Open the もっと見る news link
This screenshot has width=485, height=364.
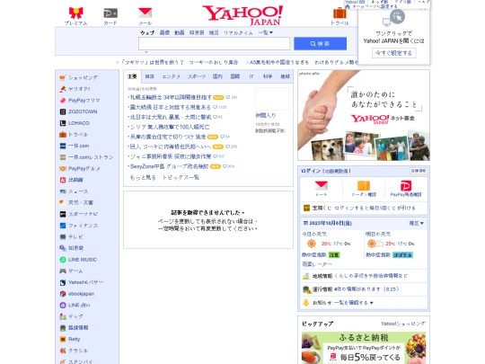[143, 178]
